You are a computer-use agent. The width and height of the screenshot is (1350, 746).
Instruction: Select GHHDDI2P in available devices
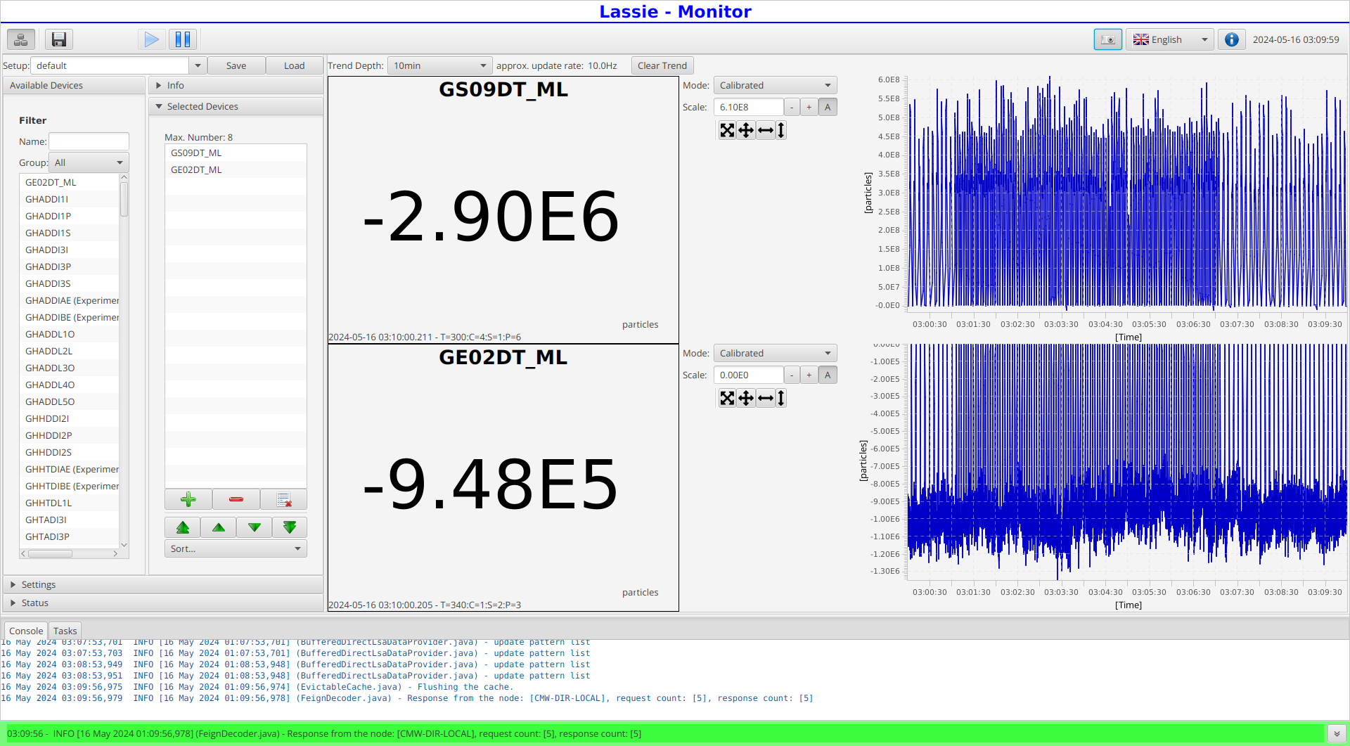coord(70,435)
